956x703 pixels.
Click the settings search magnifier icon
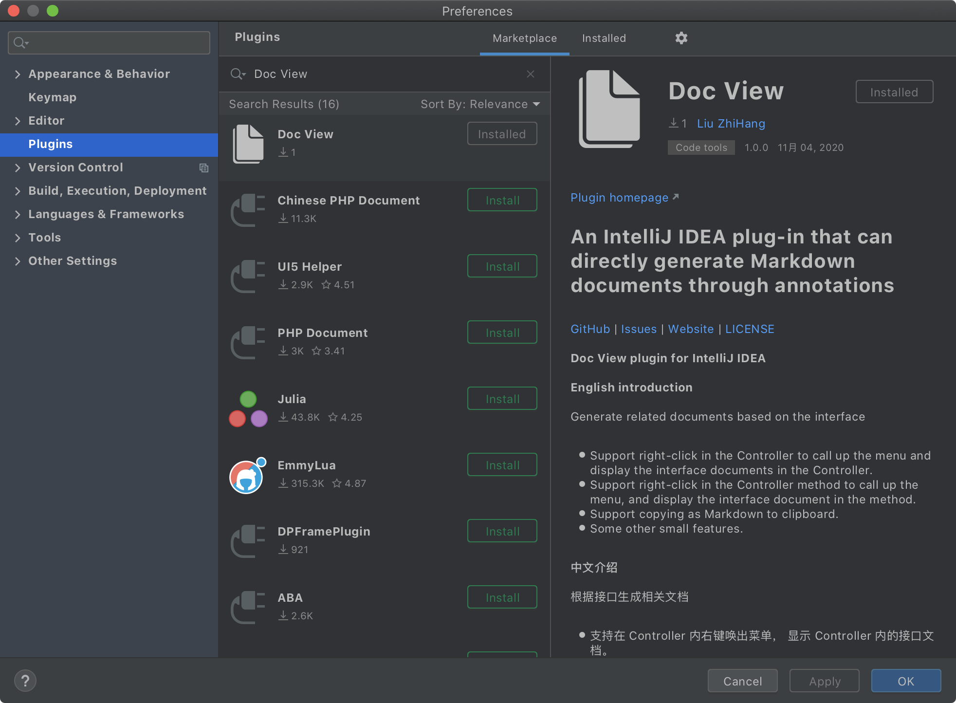[x=20, y=43]
